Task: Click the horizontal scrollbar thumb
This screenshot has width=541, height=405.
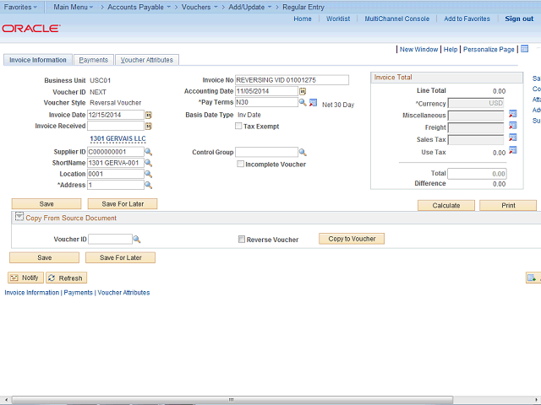Action: (232, 400)
